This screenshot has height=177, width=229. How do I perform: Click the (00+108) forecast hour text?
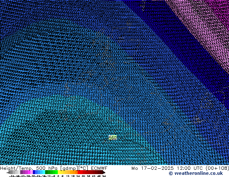(217, 168)
